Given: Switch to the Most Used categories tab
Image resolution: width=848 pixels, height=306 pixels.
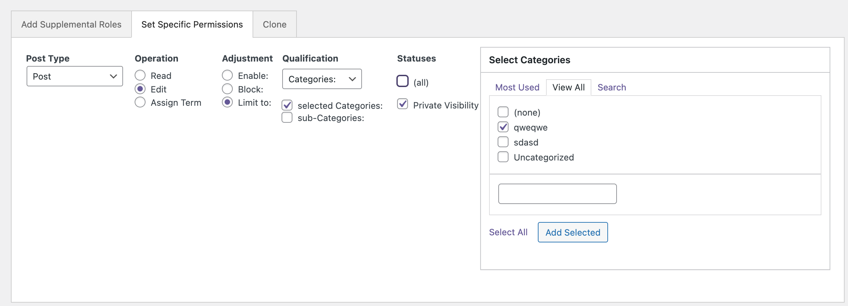Looking at the screenshot, I should click(x=517, y=87).
